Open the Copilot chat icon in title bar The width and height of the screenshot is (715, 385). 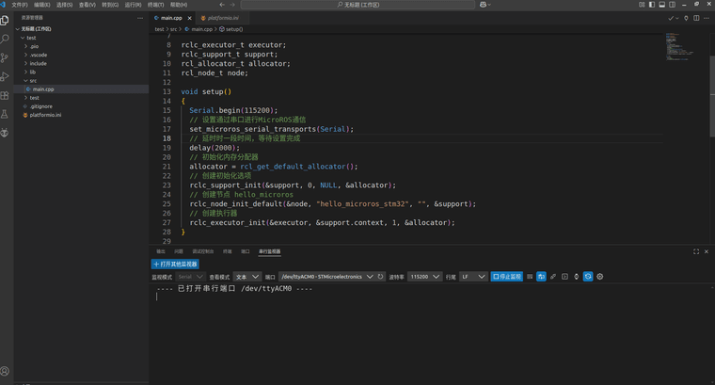[x=483, y=5]
